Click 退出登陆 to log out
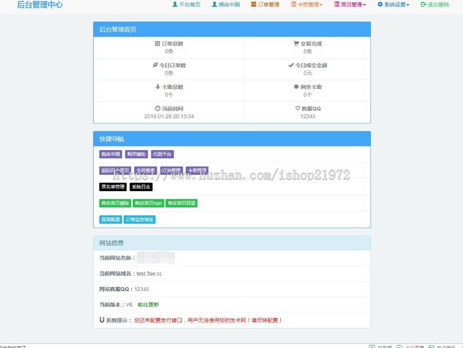The image size is (463, 348). click(435, 5)
